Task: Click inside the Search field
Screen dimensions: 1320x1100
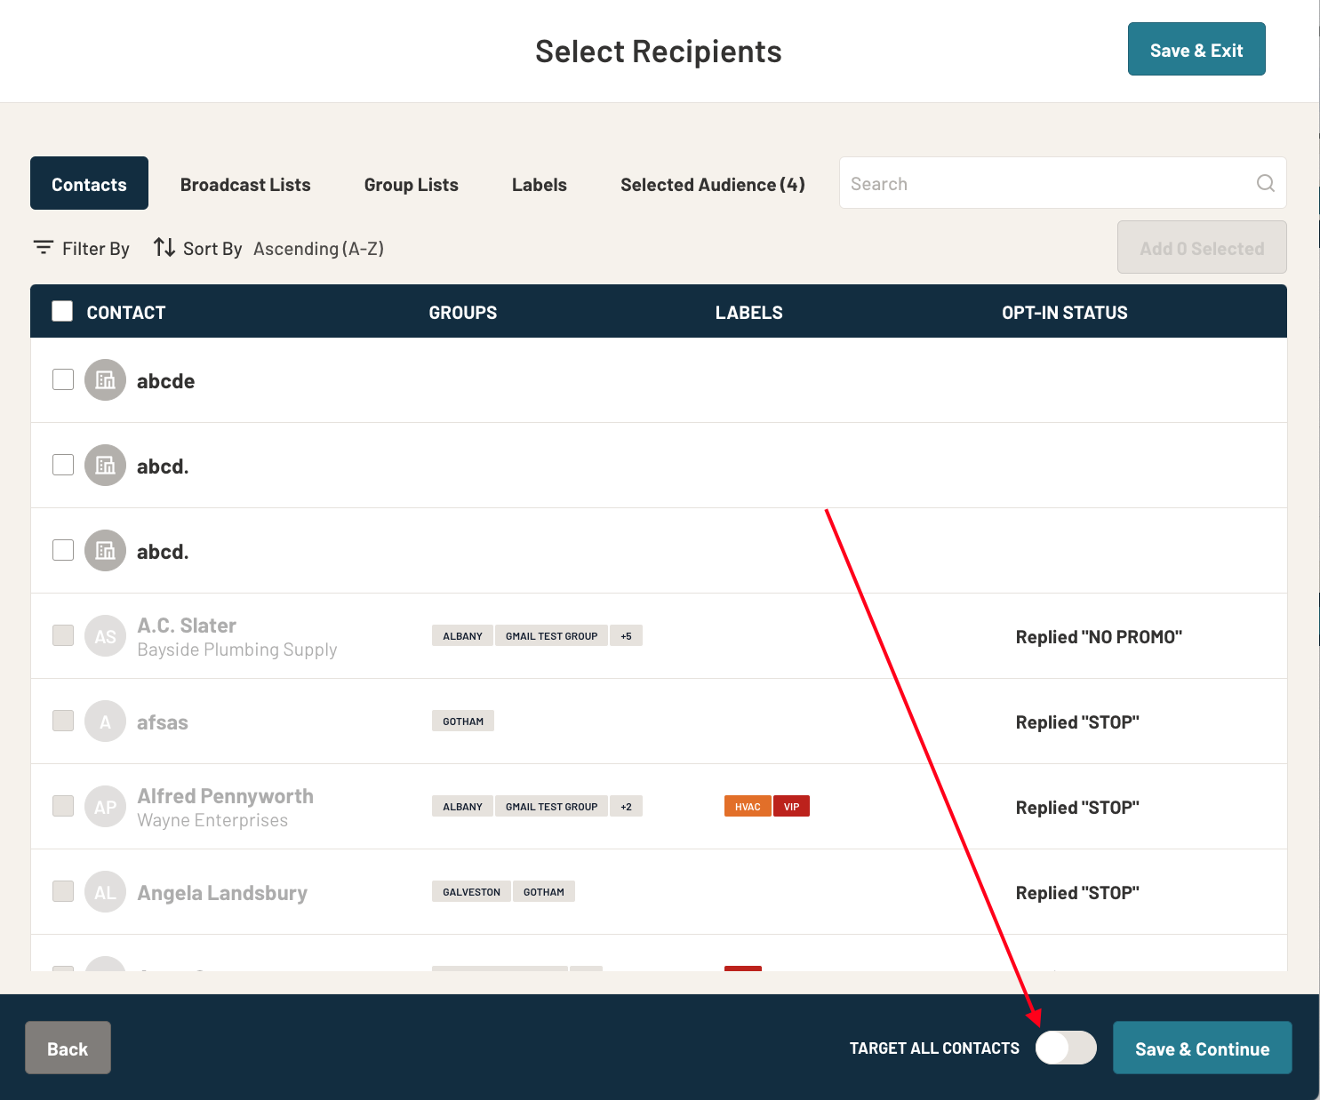Action: (1022, 183)
